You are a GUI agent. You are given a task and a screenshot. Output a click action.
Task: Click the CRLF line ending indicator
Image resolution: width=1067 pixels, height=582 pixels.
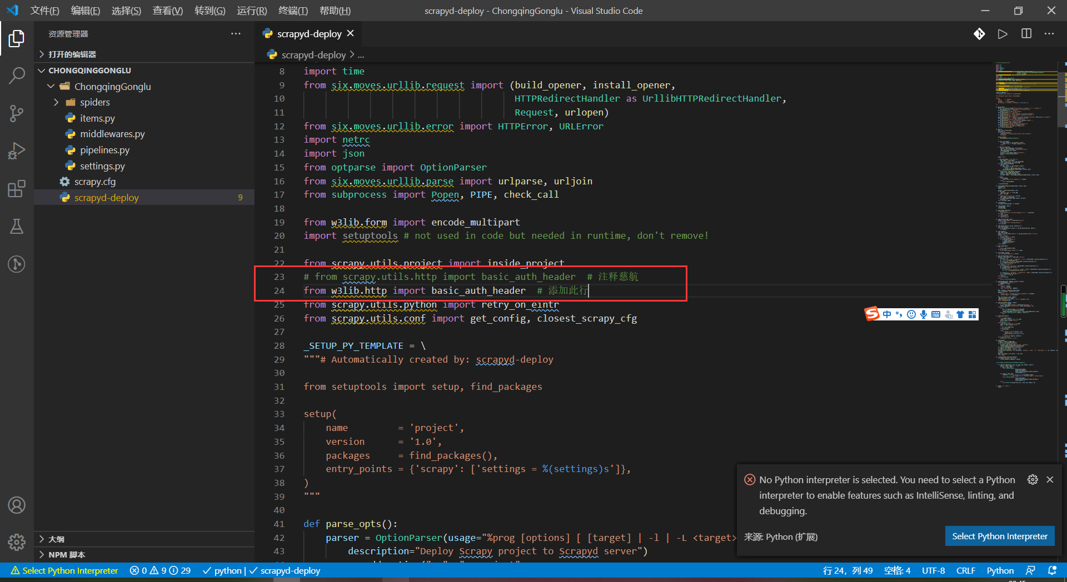click(965, 570)
